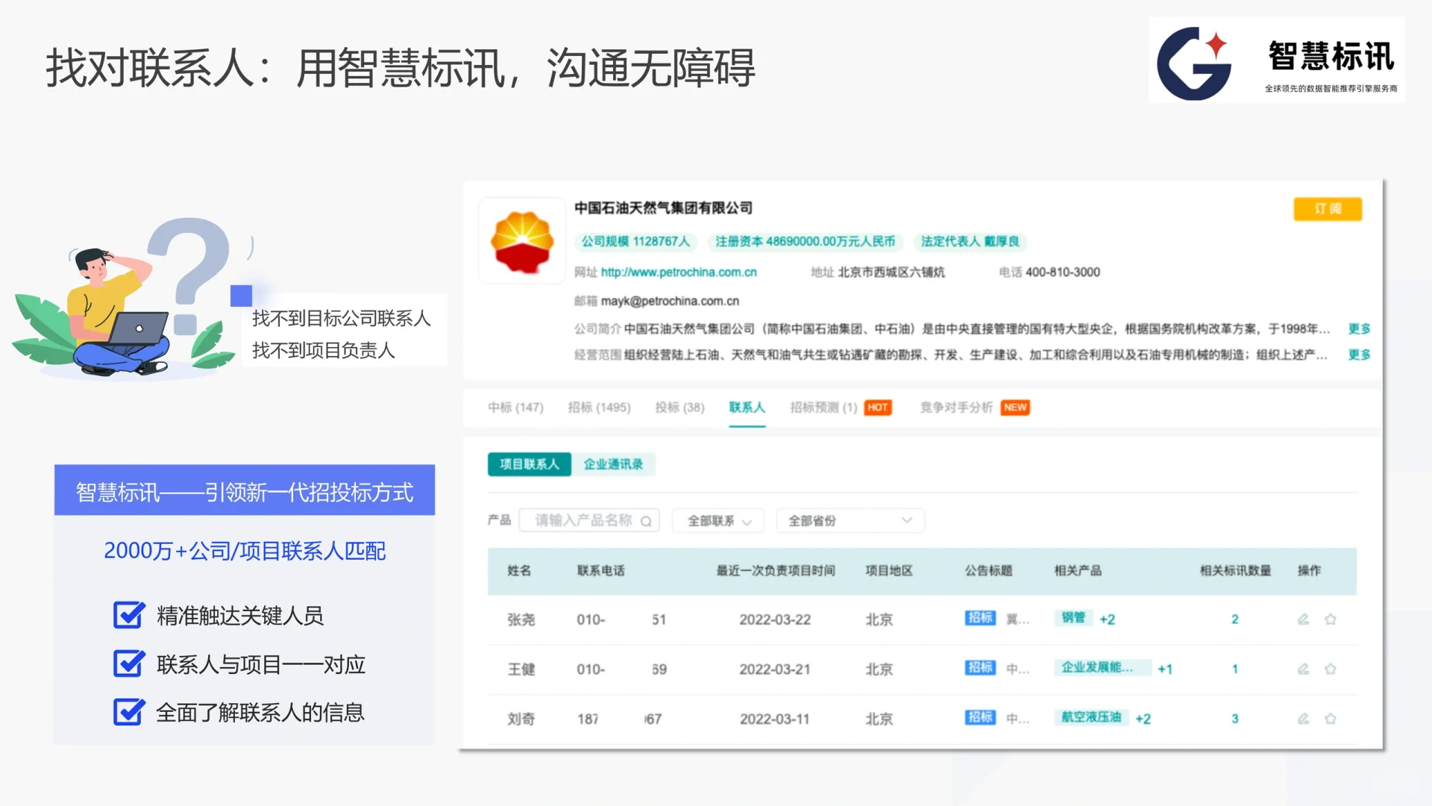
Task: Click the edit pencil icon on 张尧's row
Action: tap(1303, 619)
